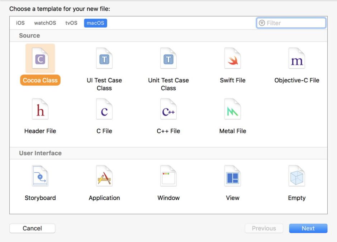The image size is (337, 242).
Task: Select the Swift File template
Action: 233,59
